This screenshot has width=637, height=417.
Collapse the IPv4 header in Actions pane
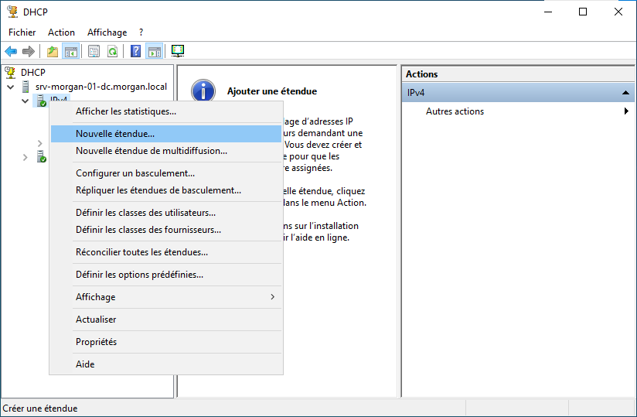pos(624,93)
